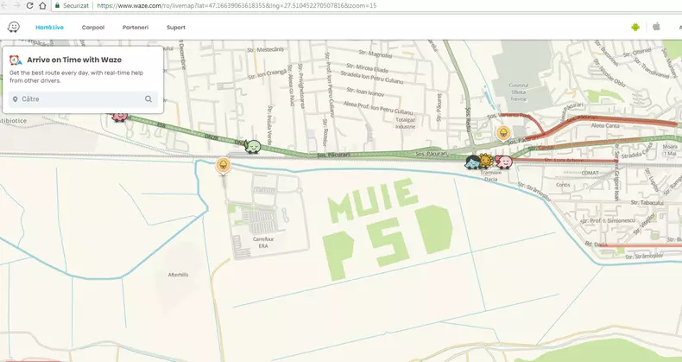The width and height of the screenshot is (682, 362).
Task: Click the Apple app download icon
Action: 656,27
